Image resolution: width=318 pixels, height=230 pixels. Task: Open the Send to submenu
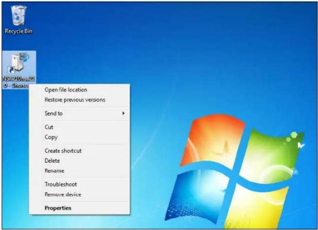(x=79, y=114)
